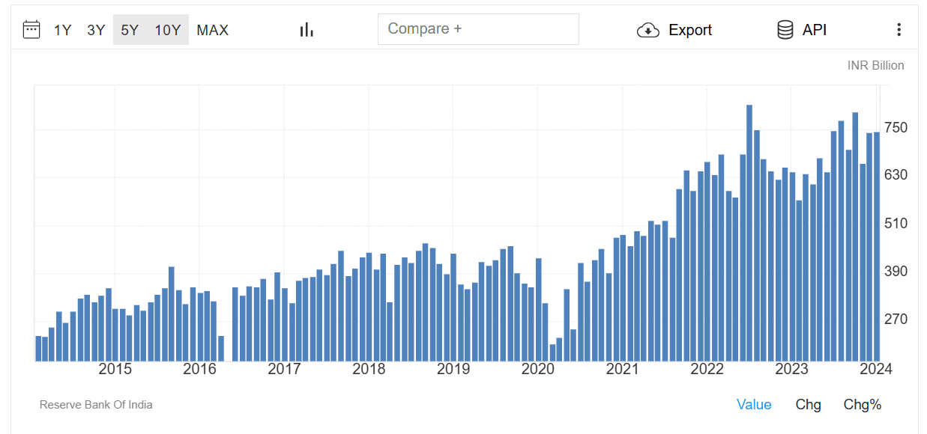Show the Value view of chart
The height and width of the screenshot is (434, 927).
pos(754,405)
